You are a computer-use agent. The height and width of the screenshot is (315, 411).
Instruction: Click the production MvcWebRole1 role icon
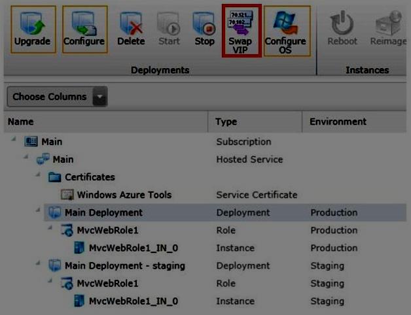(67, 230)
